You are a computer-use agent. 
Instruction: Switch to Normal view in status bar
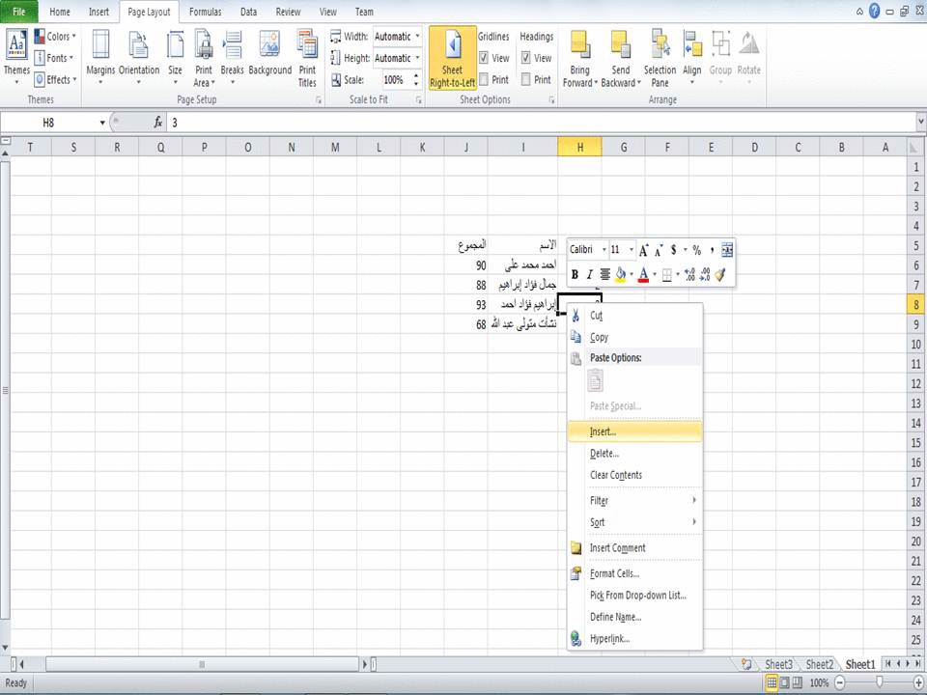pyautogui.click(x=772, y=682)
